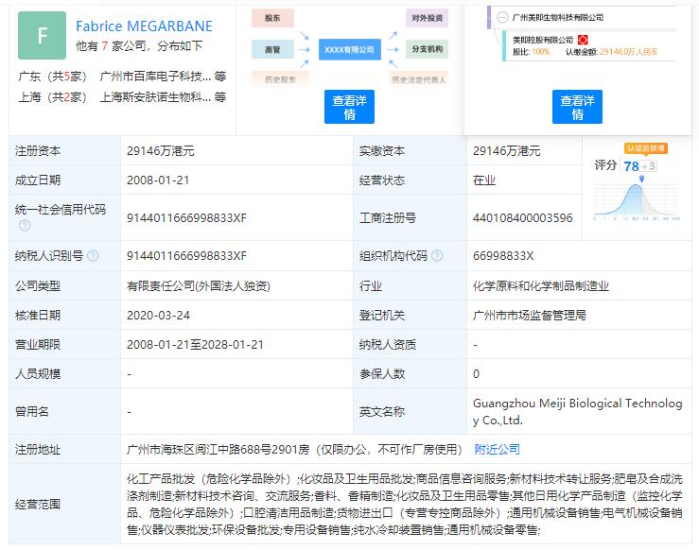Click 股比 100% value
Screen dimensions: 699x550
(x=541, y=52)
